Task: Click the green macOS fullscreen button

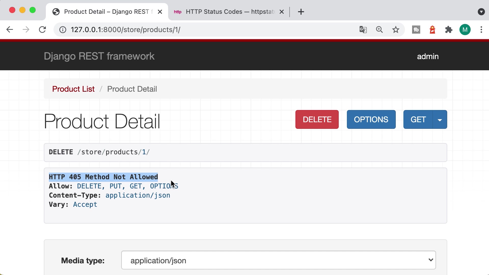Action: click(33, 10)
